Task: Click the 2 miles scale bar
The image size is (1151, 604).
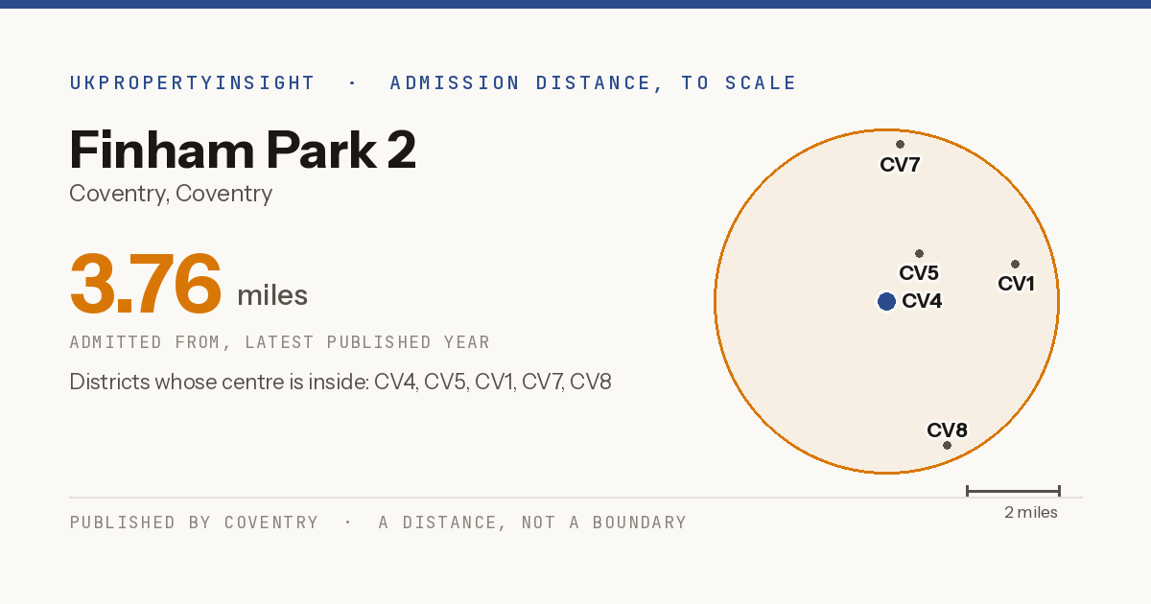Action: coord(1013,491)
